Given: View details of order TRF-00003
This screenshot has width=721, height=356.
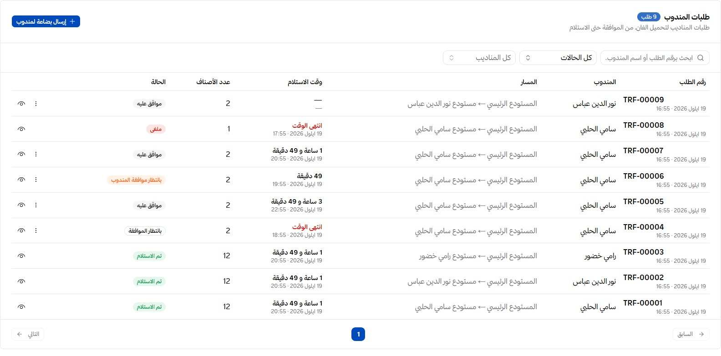Looking at the screenshot, I should point(21,256).
